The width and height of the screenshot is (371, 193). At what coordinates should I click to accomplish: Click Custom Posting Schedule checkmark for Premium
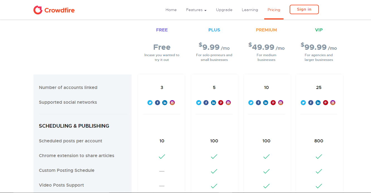[266, 171]
